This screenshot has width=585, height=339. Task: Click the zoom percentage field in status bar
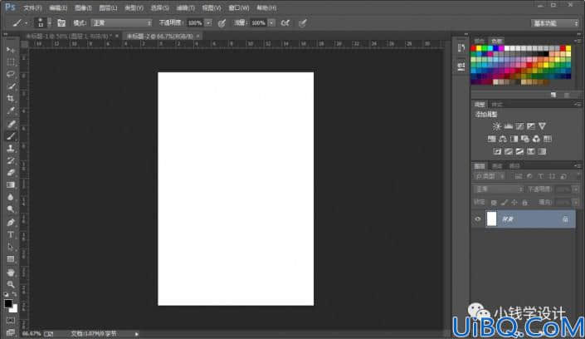32,333
